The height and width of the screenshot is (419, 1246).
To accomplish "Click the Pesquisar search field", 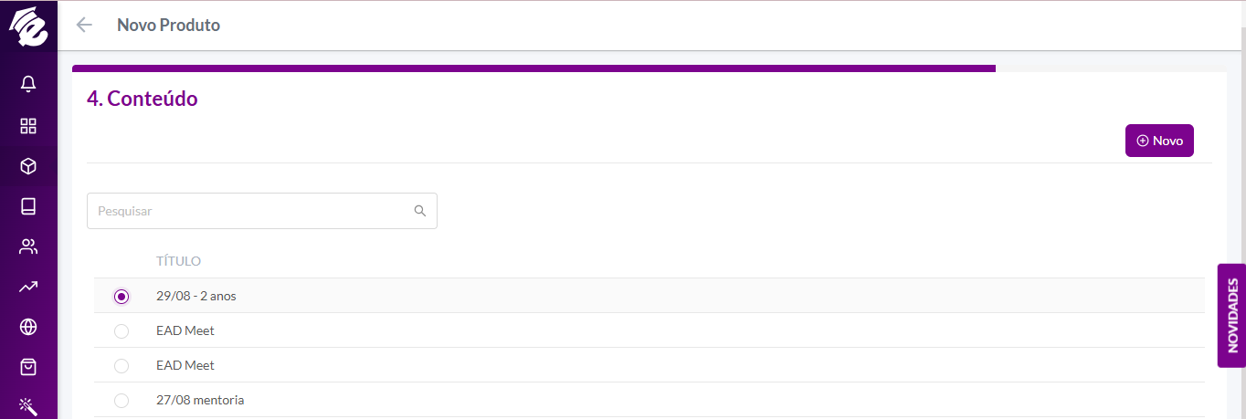I will pos(262,211).
